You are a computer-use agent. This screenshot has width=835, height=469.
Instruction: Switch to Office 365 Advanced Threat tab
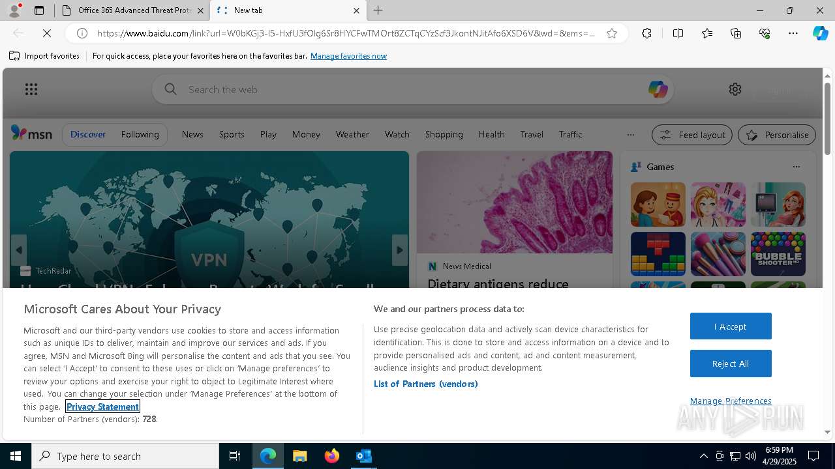(133, 10)
